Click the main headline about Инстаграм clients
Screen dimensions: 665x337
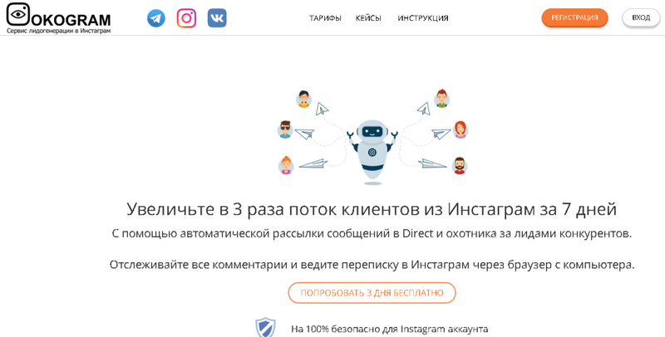372,209
